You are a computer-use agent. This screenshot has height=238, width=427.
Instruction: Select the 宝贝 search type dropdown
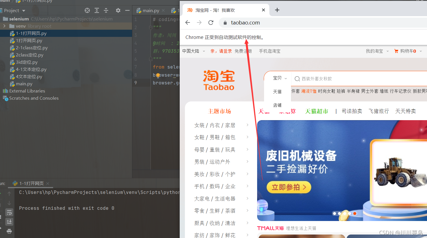pyautogui.click(x=280, y=78)
